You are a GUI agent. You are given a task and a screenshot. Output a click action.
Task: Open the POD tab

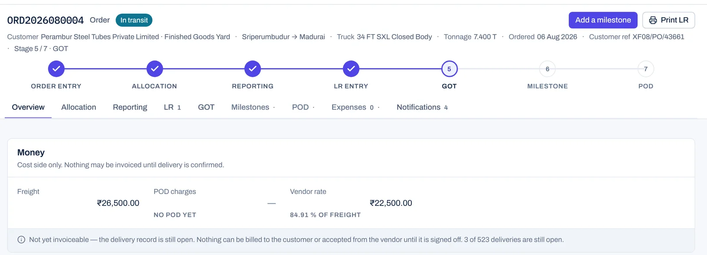click(303, 107)
